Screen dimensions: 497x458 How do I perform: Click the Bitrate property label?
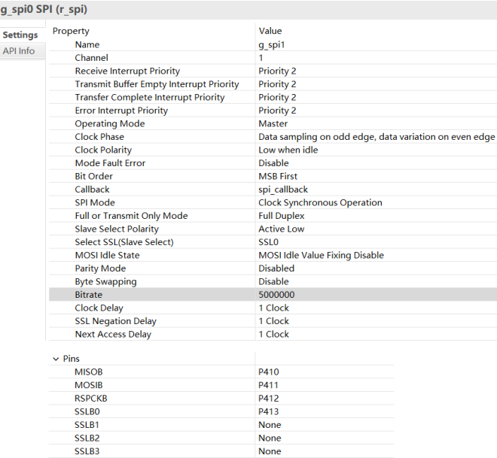(88, 295)
